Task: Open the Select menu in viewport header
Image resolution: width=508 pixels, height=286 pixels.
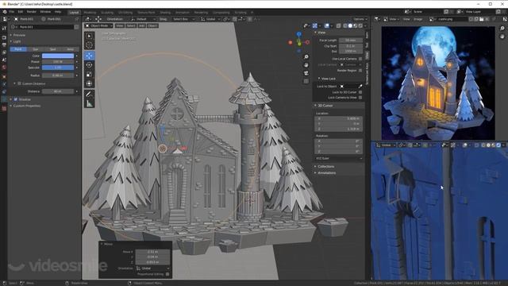Action: (x=131, y=25)
